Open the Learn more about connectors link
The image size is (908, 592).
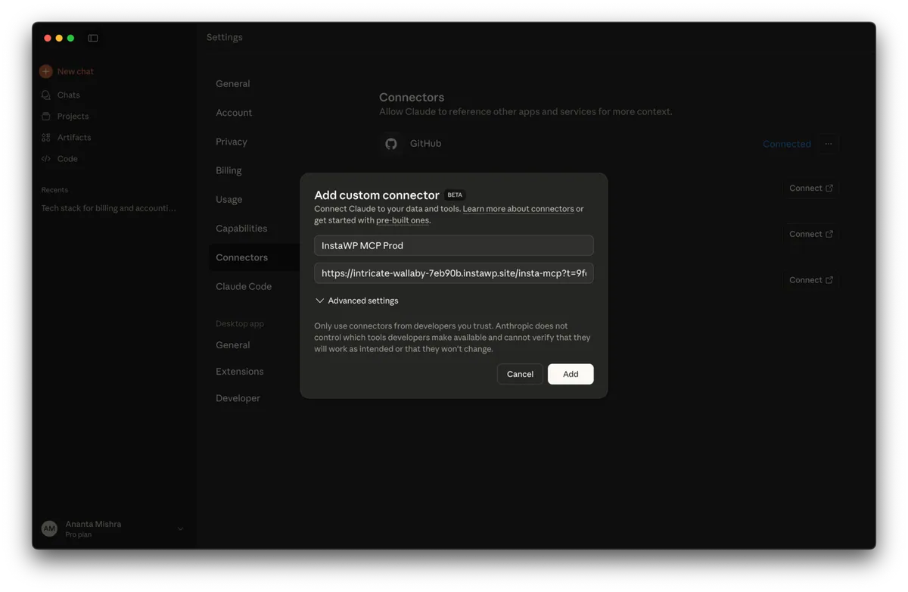coord(518,209)
